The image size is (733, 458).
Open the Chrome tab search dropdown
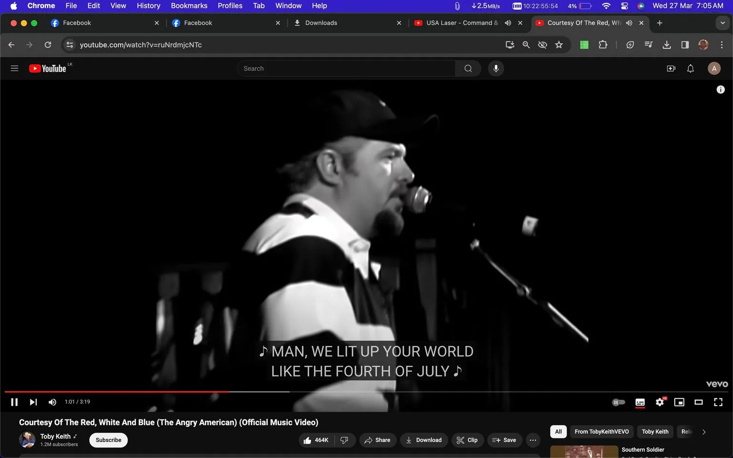tap(723, 23)
